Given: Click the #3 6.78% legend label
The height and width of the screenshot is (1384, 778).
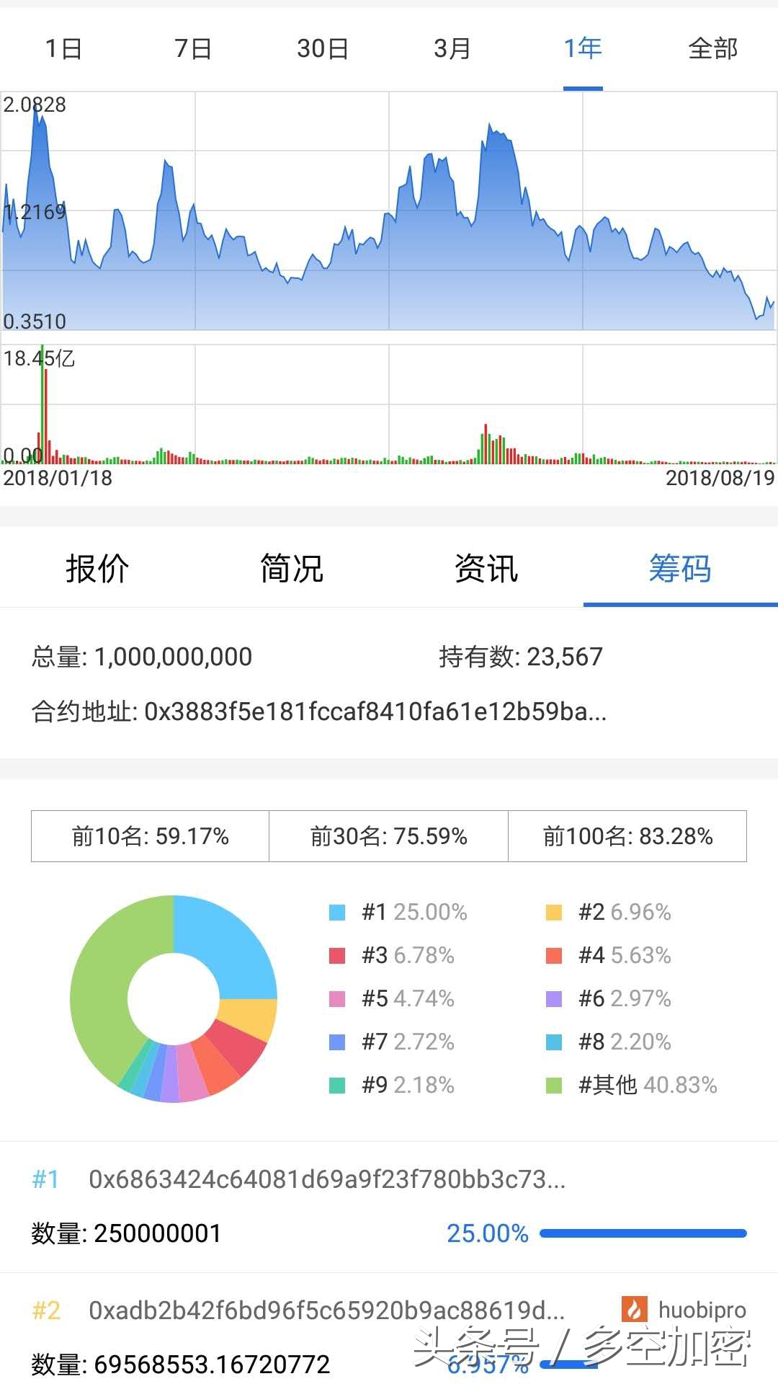Looking at the screenshot, I should click(408, 956).
